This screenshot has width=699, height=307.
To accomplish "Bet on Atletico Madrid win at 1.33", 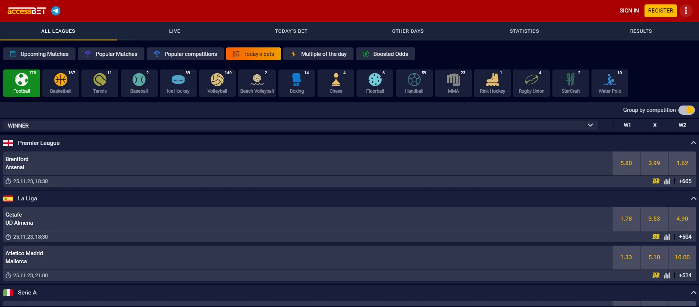I will point(626,257).
